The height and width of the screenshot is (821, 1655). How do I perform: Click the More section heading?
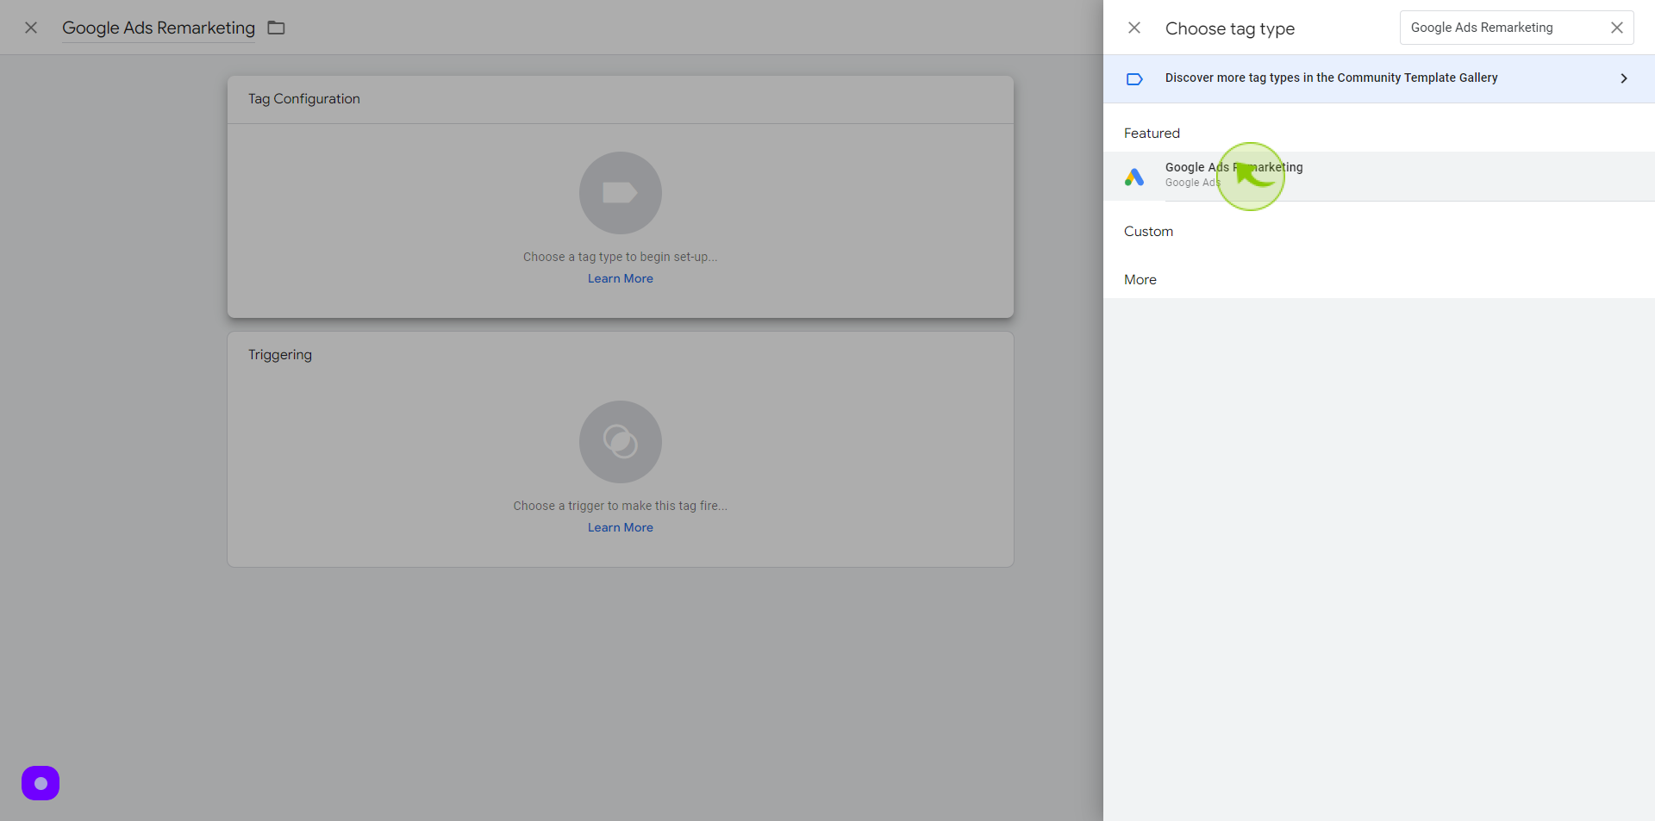coord(1140,279)
